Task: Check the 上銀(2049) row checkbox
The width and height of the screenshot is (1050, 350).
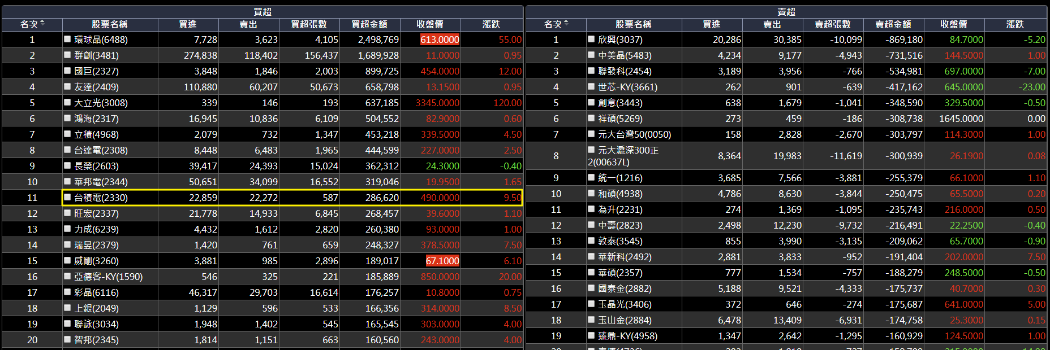Action: click(x=67, y=308)
